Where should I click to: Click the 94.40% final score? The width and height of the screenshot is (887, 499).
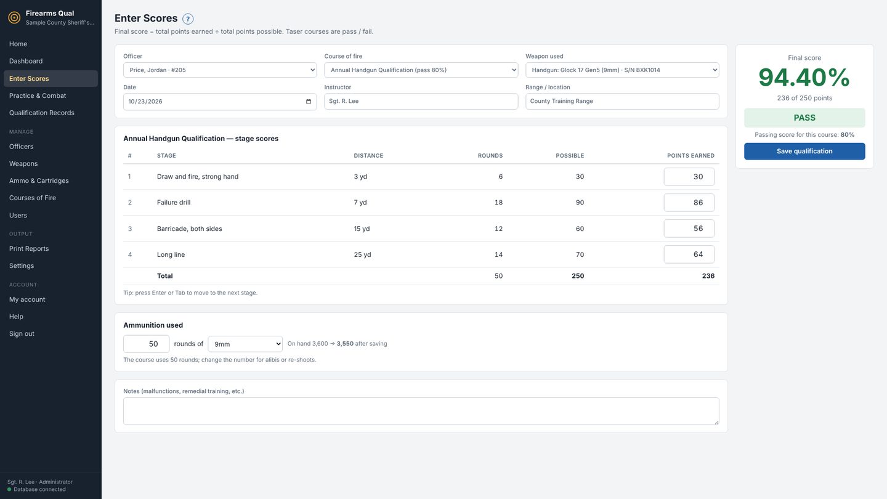pos(804,78)
